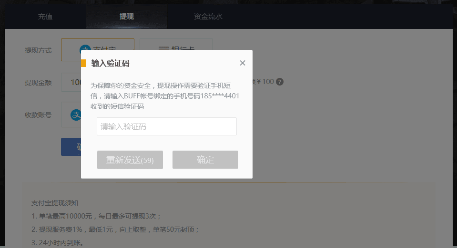Switch to the 充值 tab

pos(45,17)
